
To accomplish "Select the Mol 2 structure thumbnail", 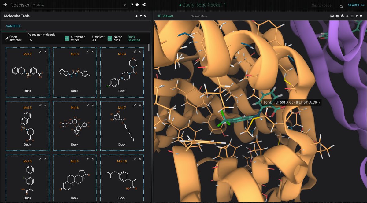I will tap(28, 72).
